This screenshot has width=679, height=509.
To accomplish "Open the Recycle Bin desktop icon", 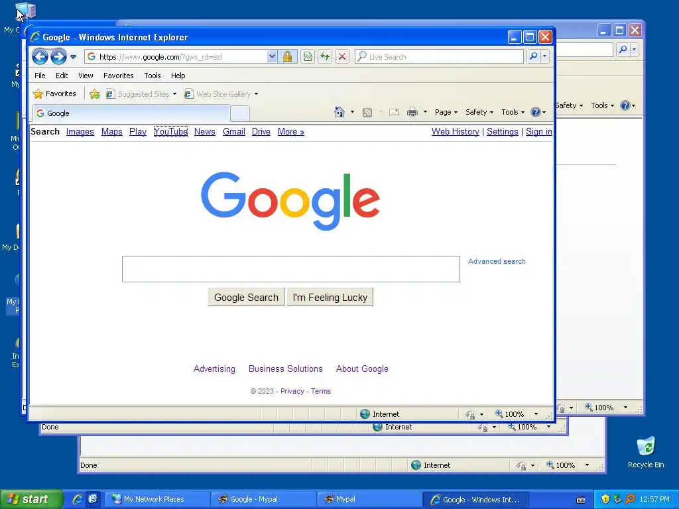I will click(646, 453).
